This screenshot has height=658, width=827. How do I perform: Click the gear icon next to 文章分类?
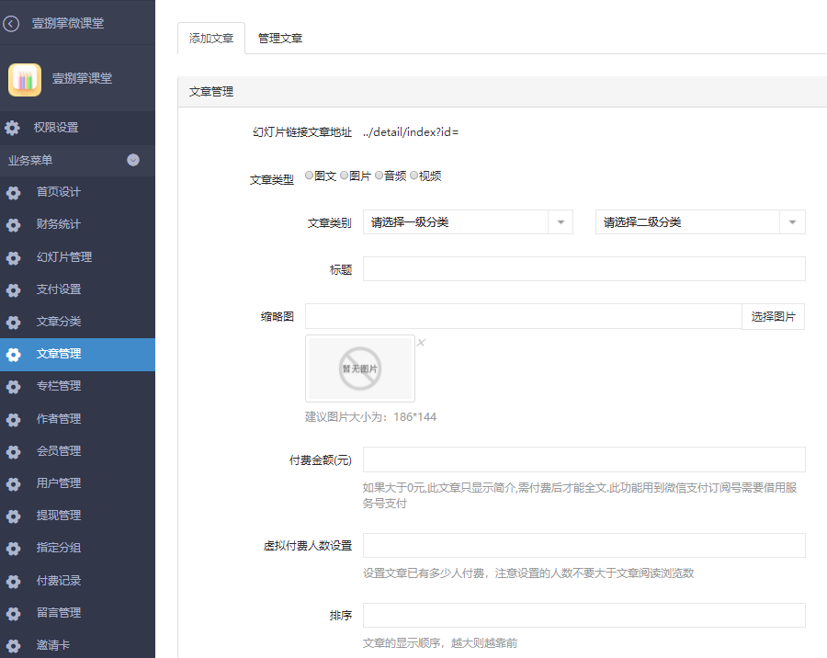click(13, 322)
